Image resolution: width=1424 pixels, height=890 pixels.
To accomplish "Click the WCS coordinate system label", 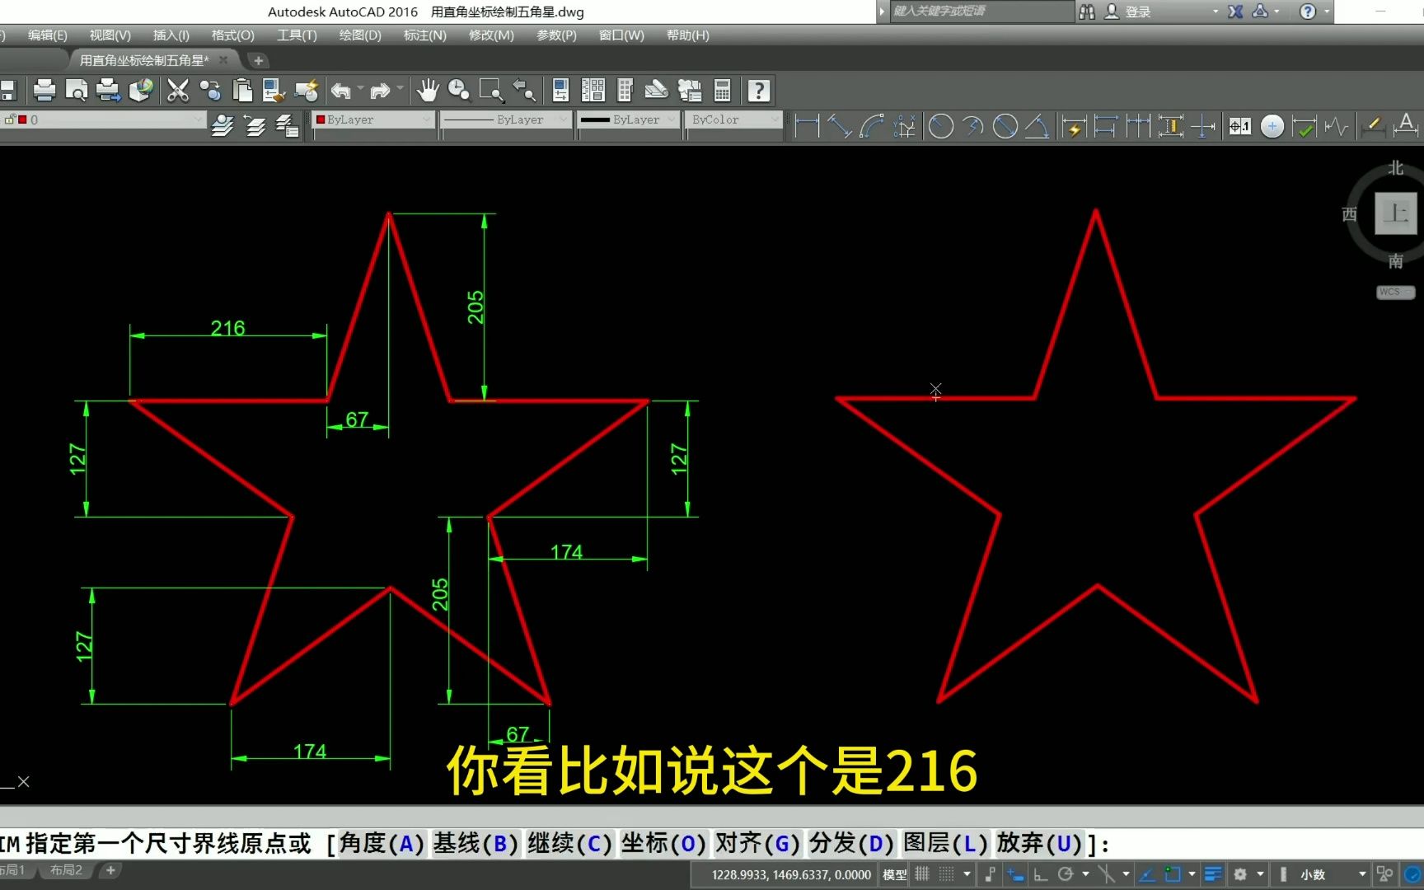I will [x=1395, y=292].
